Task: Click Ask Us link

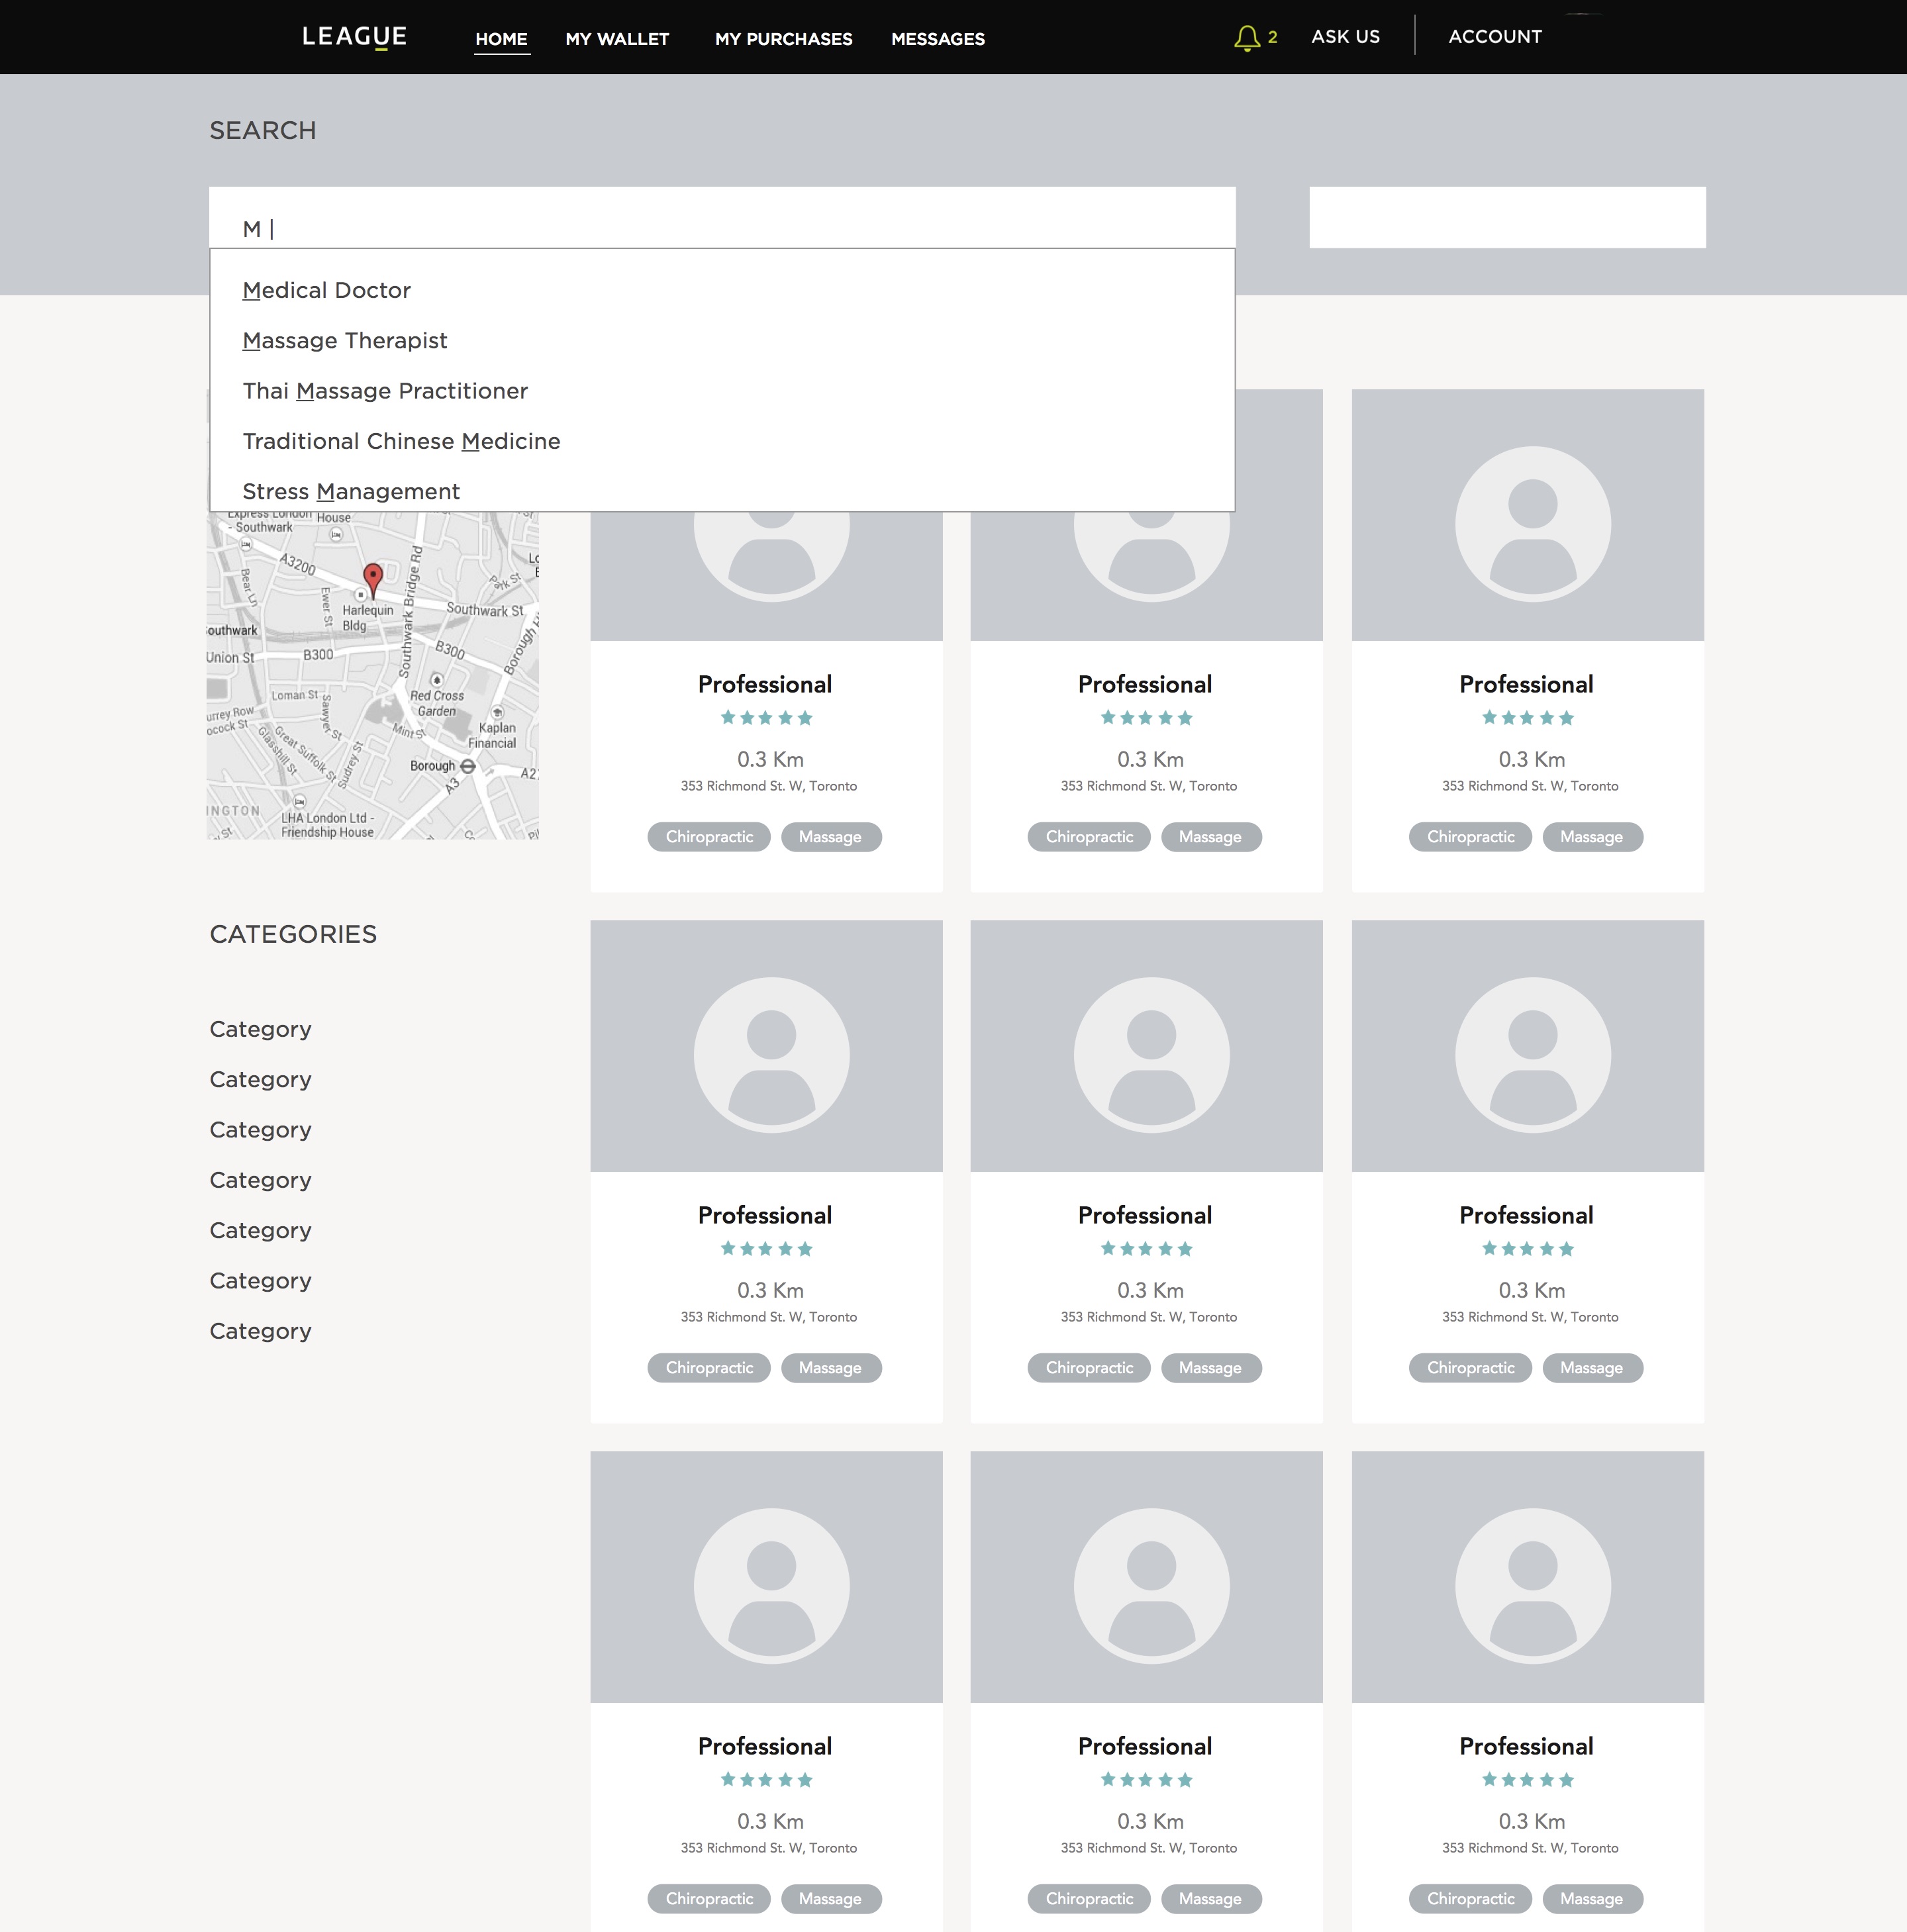Action: [1345, 37]
